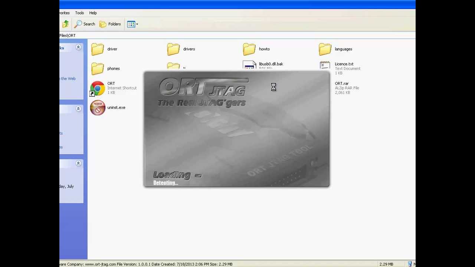Collapse the second sidebar panel
The image size is (475, 267).
pyautogui.click(x=78, y=108)
